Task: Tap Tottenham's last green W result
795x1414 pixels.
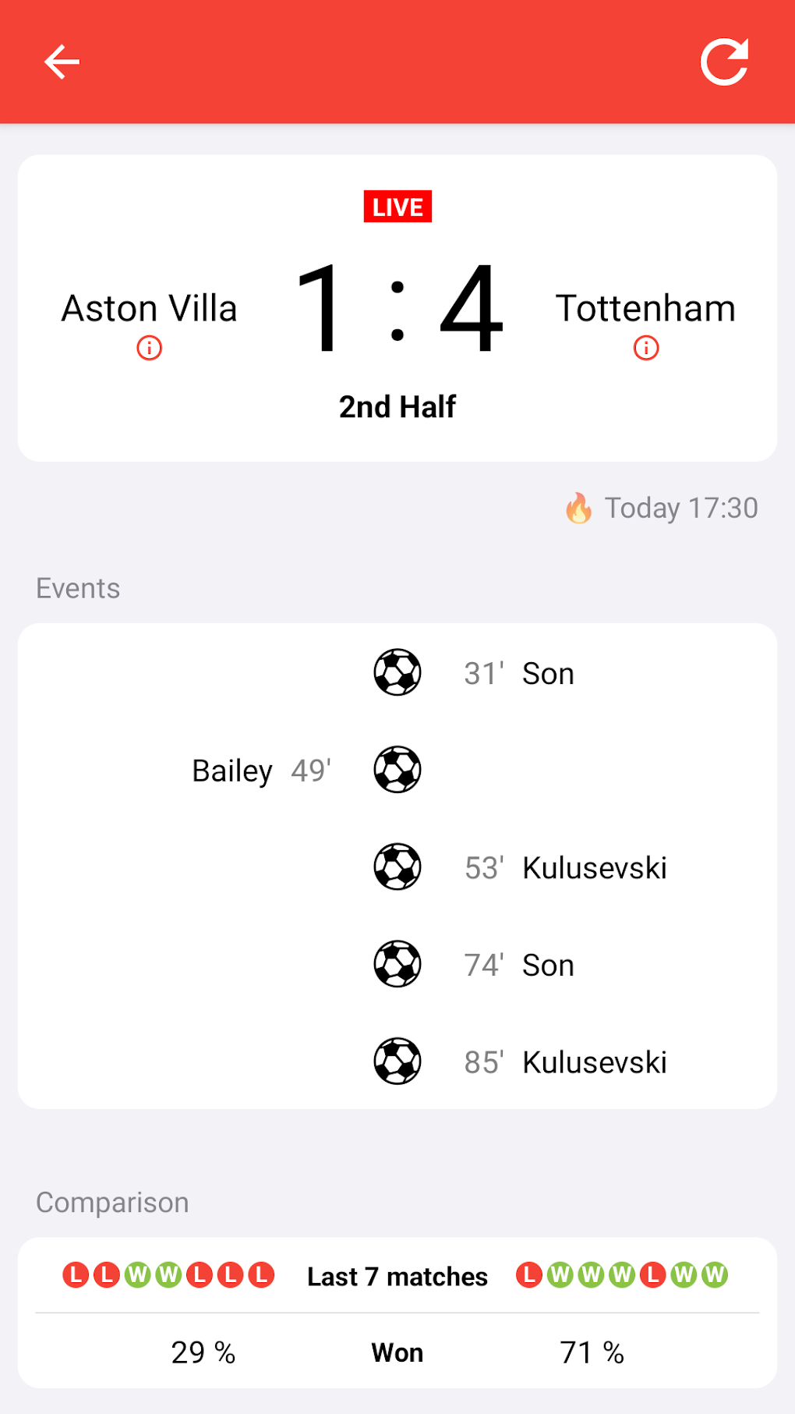Action: pyautogui.click(x=715, y=1275)
